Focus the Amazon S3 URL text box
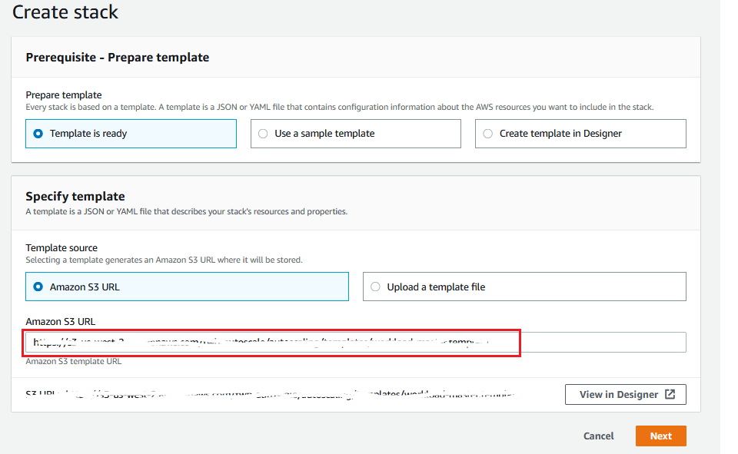The image size is (738, 454). click(355, 343)
